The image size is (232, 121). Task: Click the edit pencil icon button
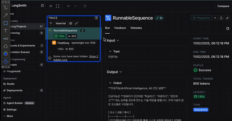tap(227, 18)
